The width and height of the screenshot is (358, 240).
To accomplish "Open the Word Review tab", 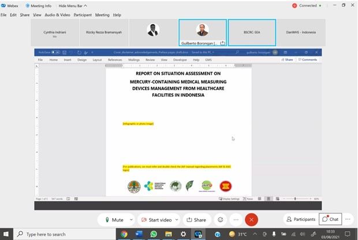I will coord(150,60).
